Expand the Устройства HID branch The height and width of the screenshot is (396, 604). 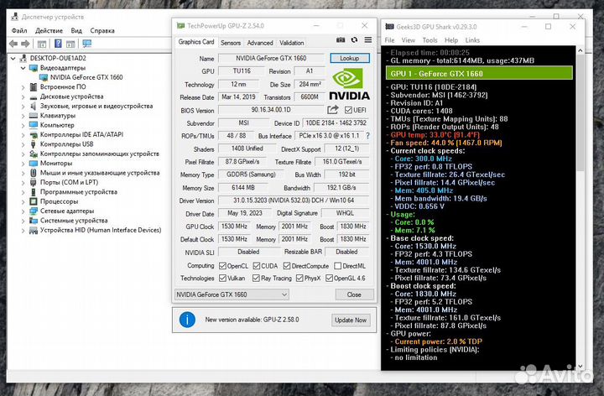coord(23,231)
